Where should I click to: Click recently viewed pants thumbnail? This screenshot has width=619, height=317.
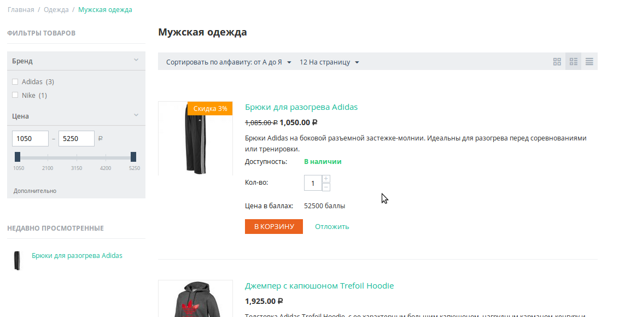tap(17, 261)
